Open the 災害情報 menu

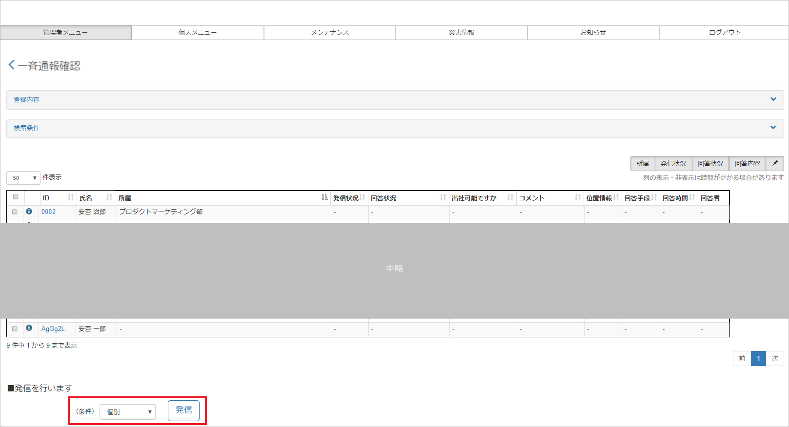[x=461, y=33]
